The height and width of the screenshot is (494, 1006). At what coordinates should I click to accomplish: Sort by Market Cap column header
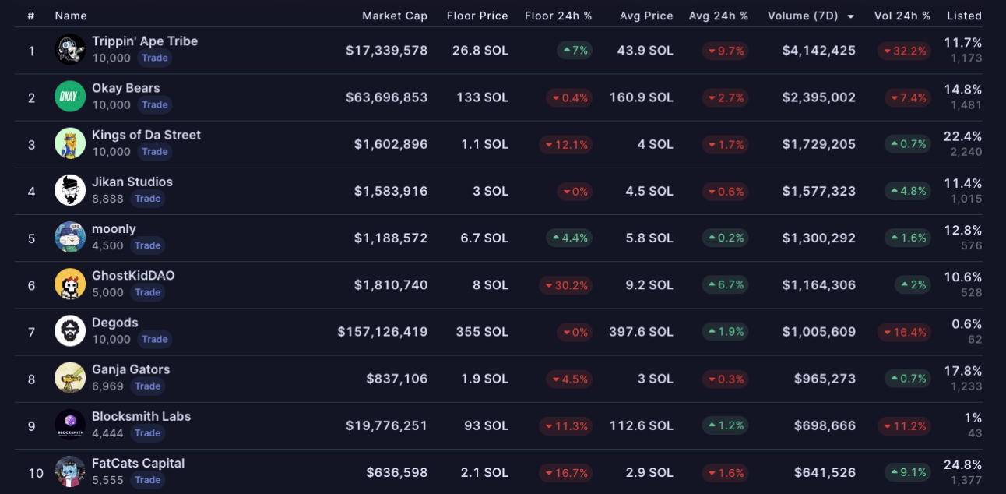(x=395, y=16)
